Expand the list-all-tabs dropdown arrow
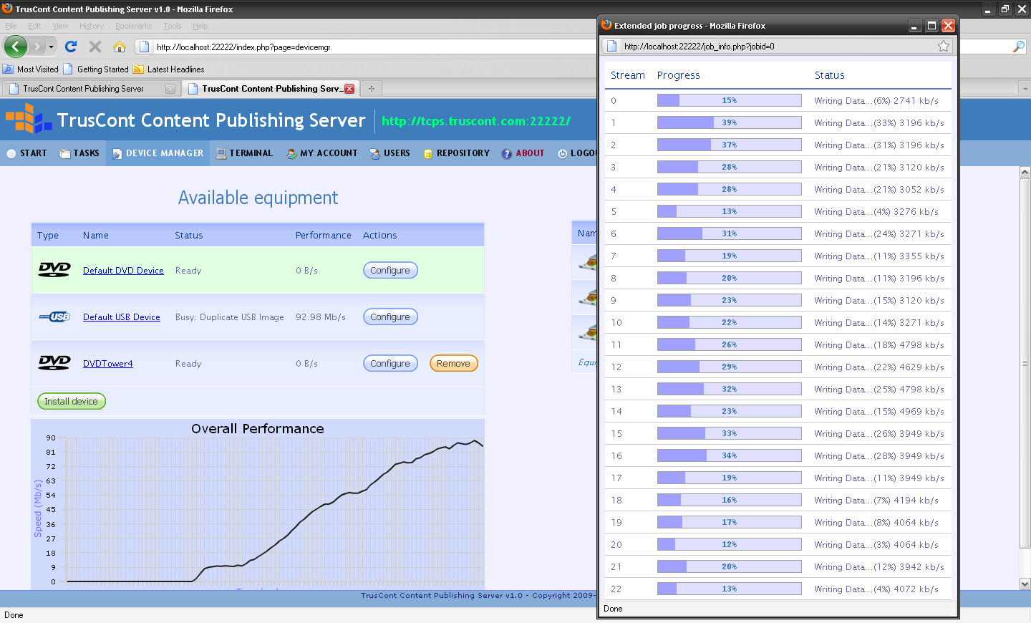This screenshot has height=623, width=1031. (1025, 89)
